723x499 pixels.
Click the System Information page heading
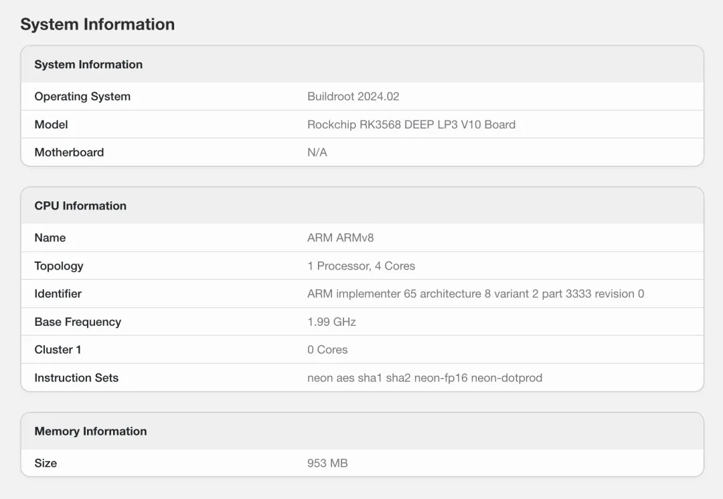97,25
